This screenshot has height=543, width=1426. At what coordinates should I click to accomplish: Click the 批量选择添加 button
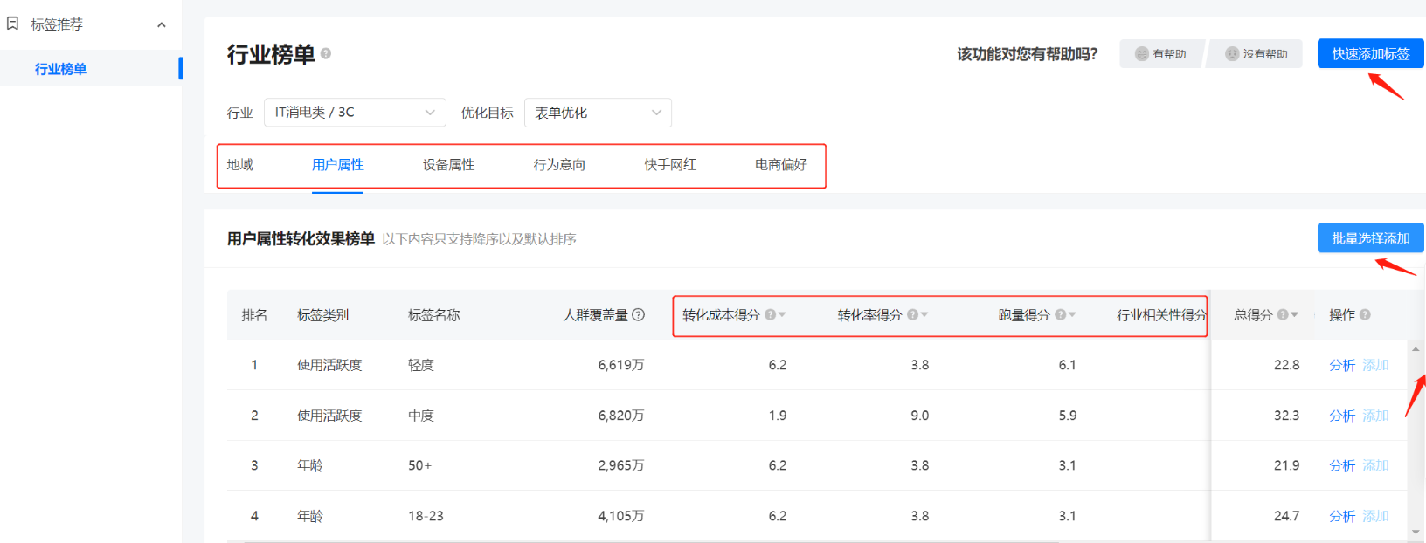pos(1371,237)
